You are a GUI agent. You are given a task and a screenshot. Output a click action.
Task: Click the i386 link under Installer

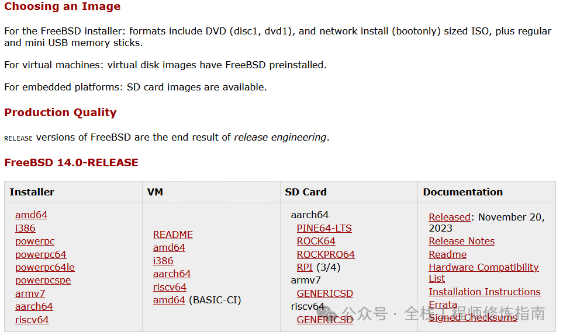coord(25,228)
